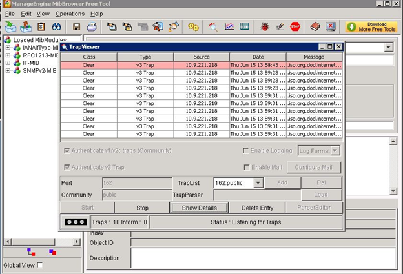
Task: Click the printer icon in toolbar
Action: click(92, 26)
